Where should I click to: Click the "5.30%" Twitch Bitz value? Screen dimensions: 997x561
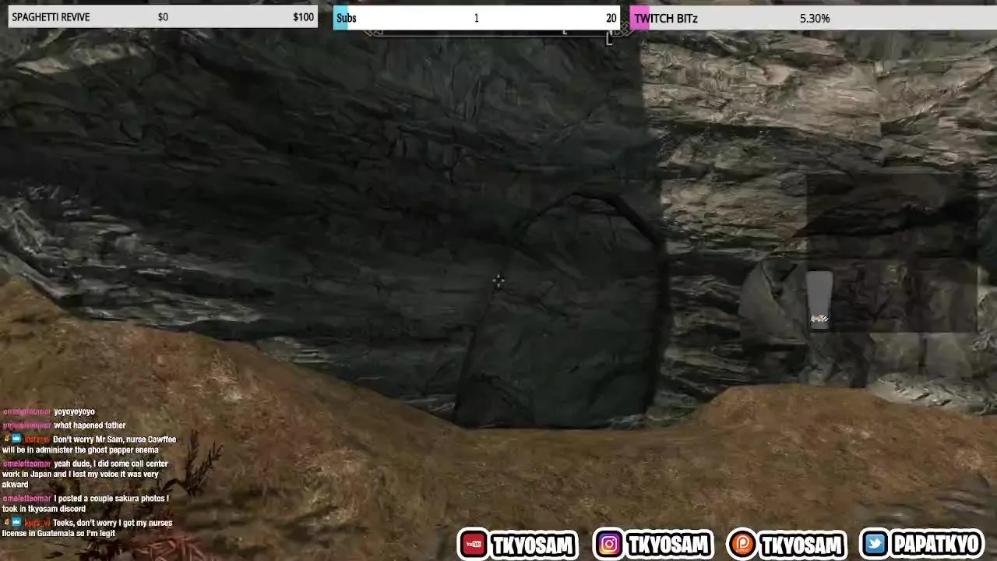(815, 18)
